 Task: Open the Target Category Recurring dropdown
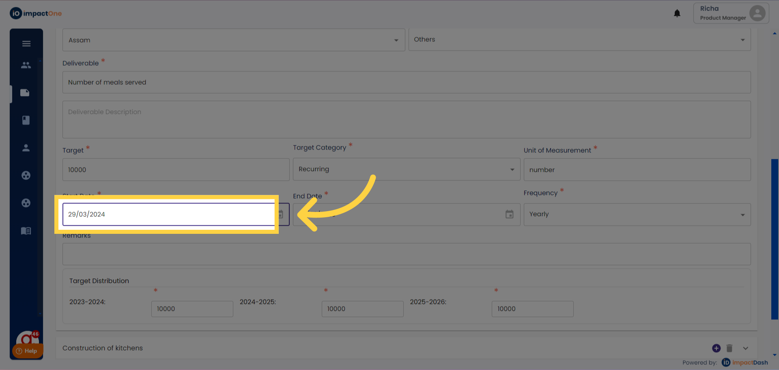click(x=406, y=169)
